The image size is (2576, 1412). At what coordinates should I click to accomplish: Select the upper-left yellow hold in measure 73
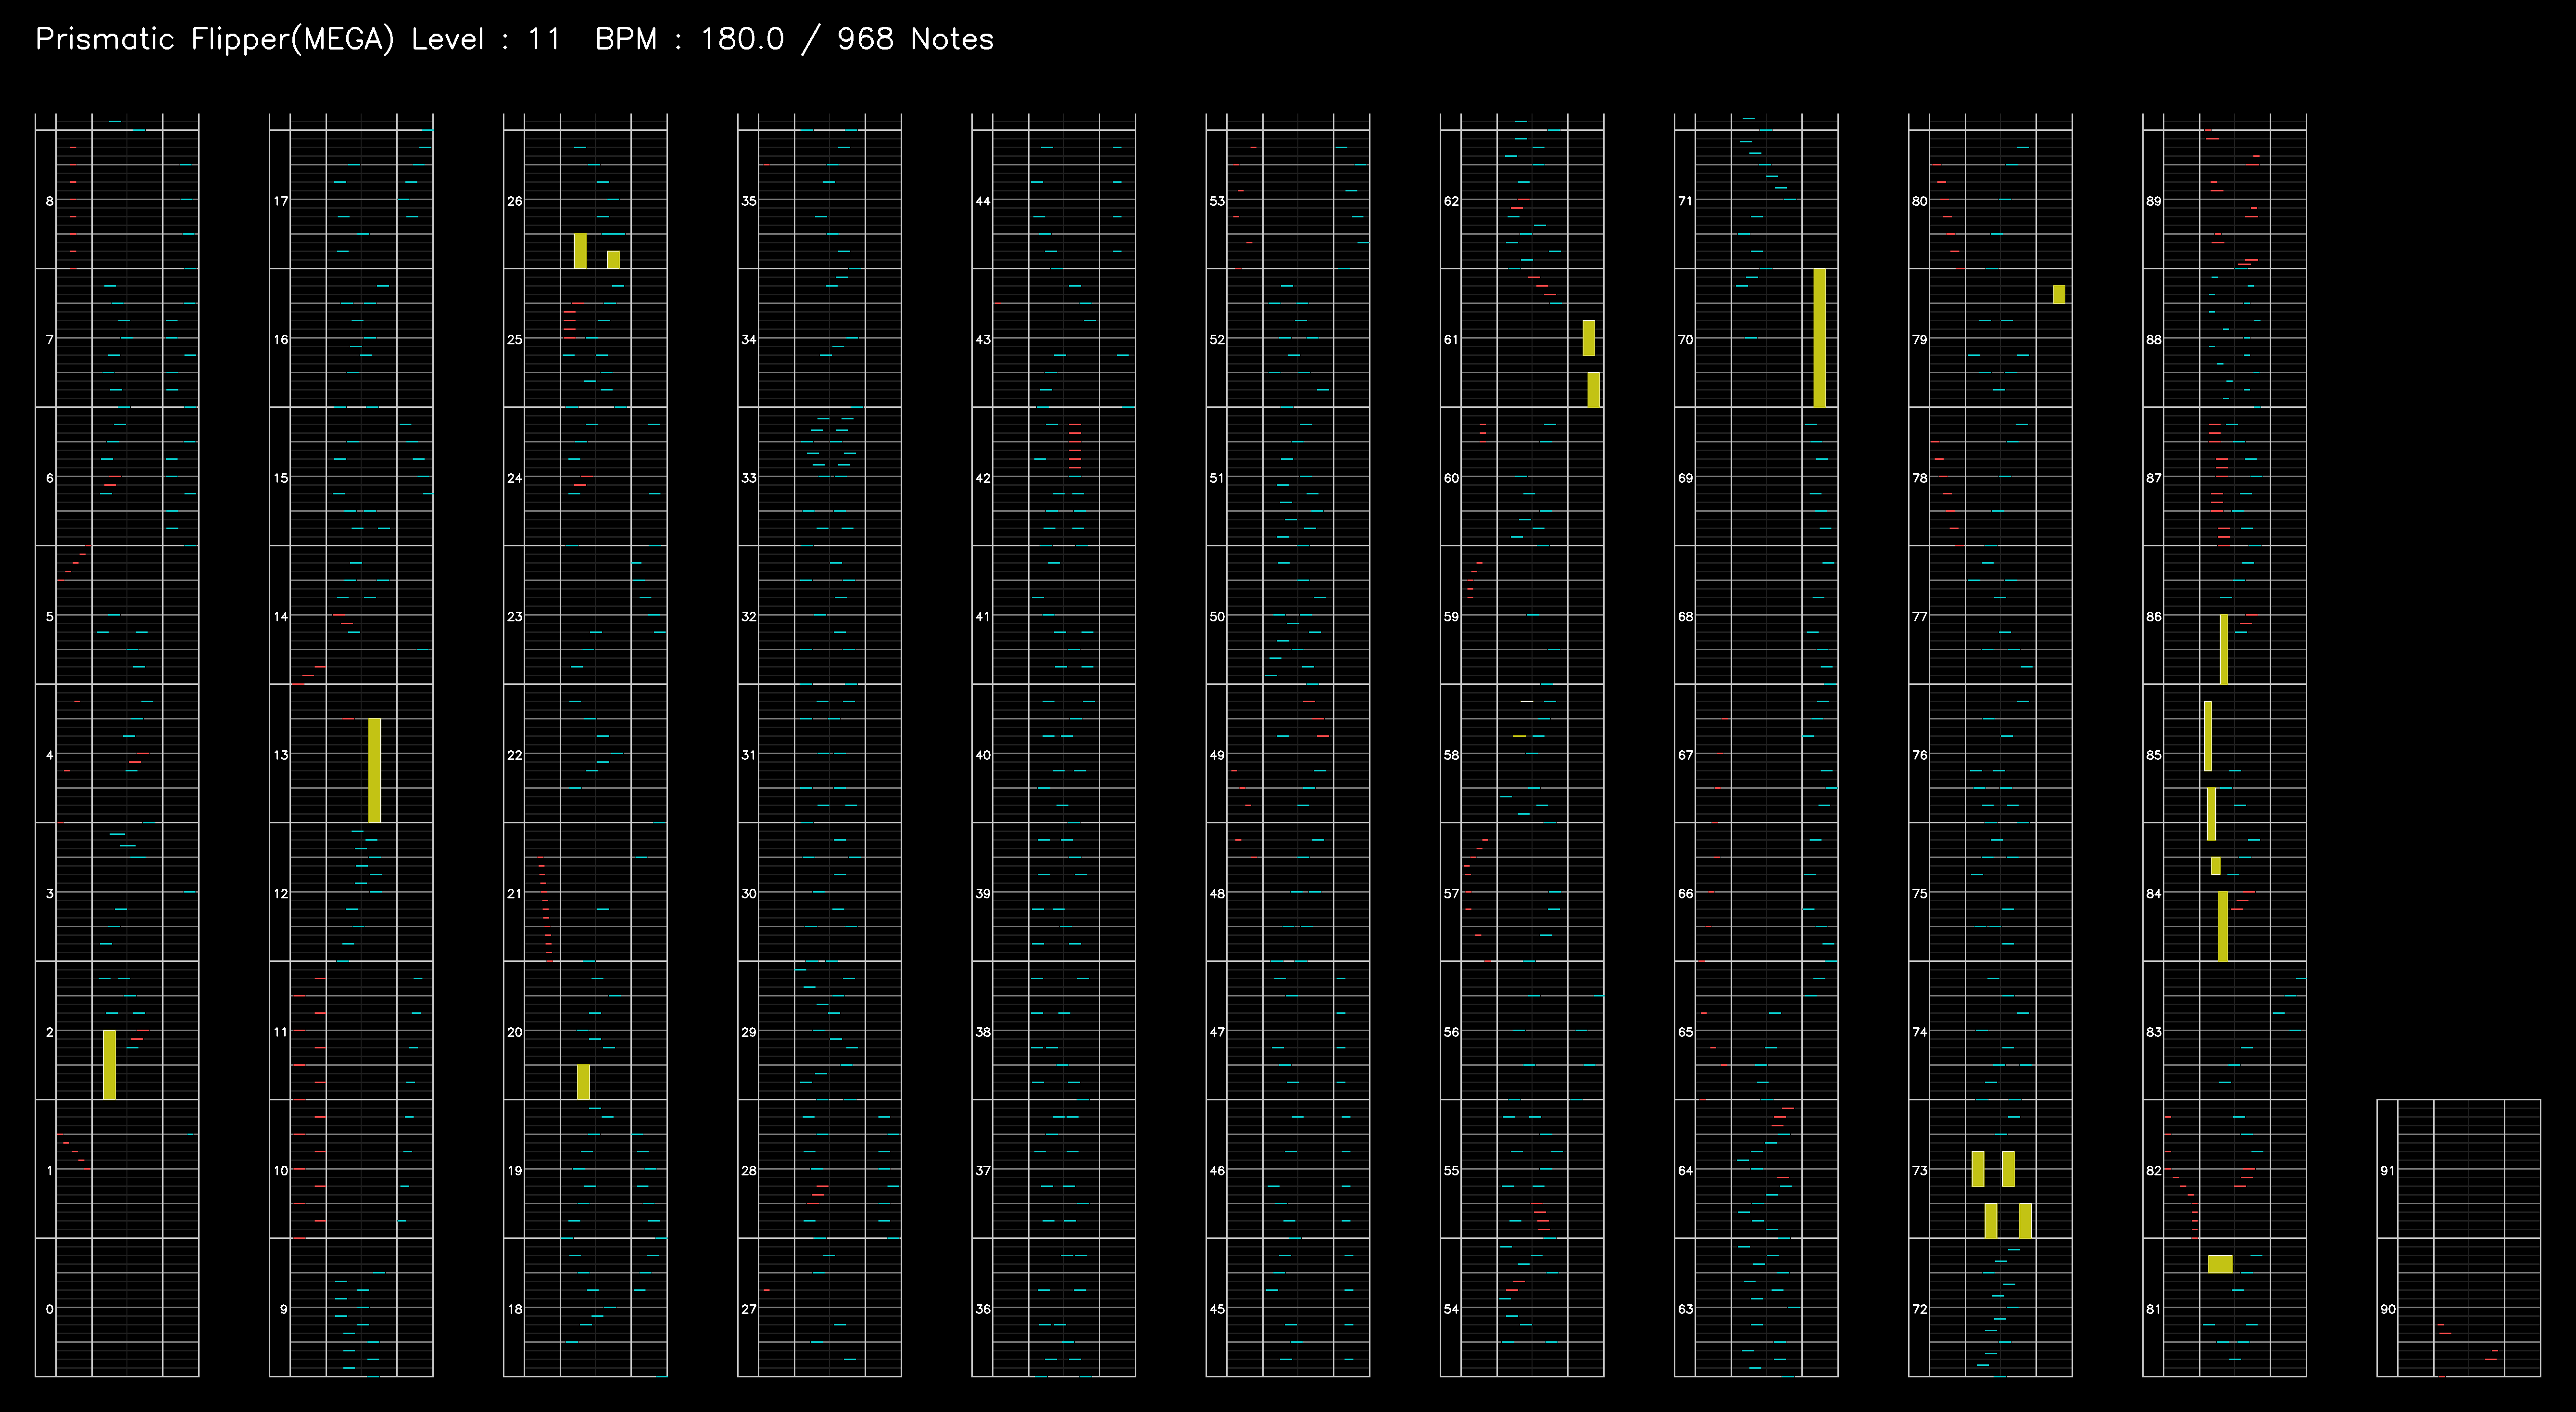[x=1977, y=1168]
